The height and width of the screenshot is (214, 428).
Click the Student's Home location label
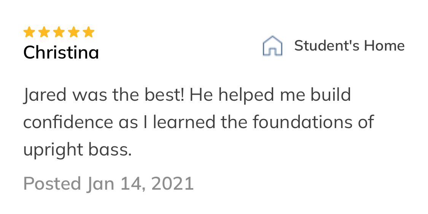[349, 46]
